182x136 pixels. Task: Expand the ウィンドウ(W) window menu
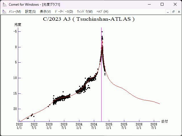point(85,12)
